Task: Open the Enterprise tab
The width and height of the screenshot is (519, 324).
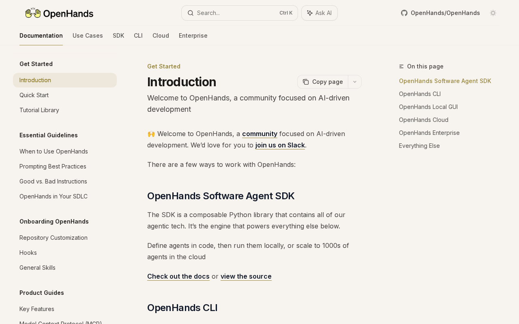Action: 193,36
